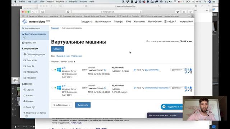
Task: Open key pair g20-luckystrike7
Action: pyautogui.click(x=152, y=70)
